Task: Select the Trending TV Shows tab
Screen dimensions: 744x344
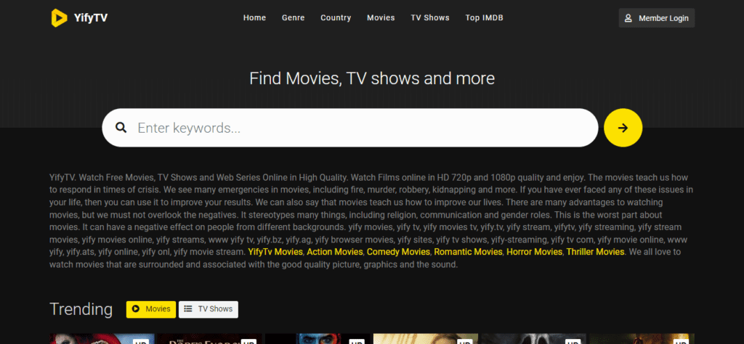Action: [209, 309]
